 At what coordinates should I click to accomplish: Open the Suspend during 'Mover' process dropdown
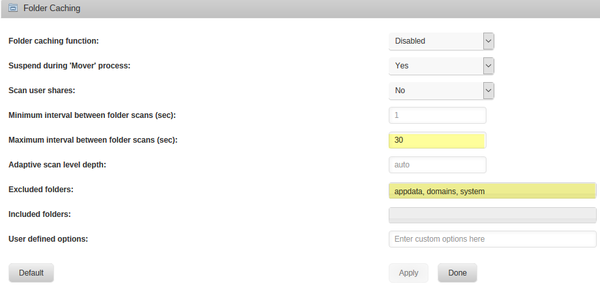[x=442, y=66]
